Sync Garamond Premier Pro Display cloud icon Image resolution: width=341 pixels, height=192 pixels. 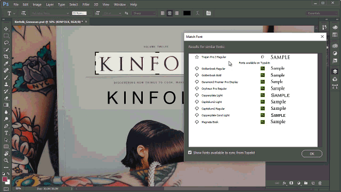pyautogui.click(x=197, y=82)
